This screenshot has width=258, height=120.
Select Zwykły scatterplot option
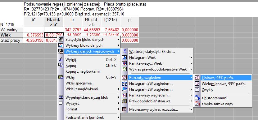pyautogui.click(x=223, y=90)
